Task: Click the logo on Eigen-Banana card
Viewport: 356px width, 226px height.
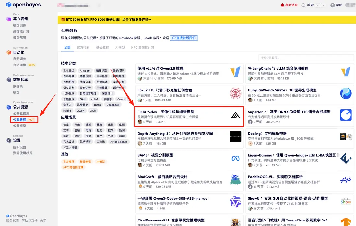Action: 346,158
